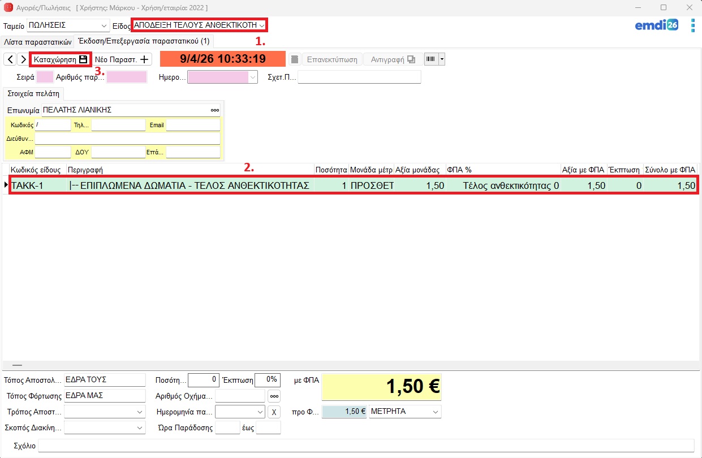This screenshot has height=458, width=702.
Task: Click the grey stop square before Επανεκτύπωση
Action: pyautogui.click(x=294, y=59)
